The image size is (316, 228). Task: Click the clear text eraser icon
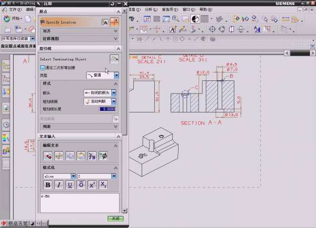click(x=47, y=156)
